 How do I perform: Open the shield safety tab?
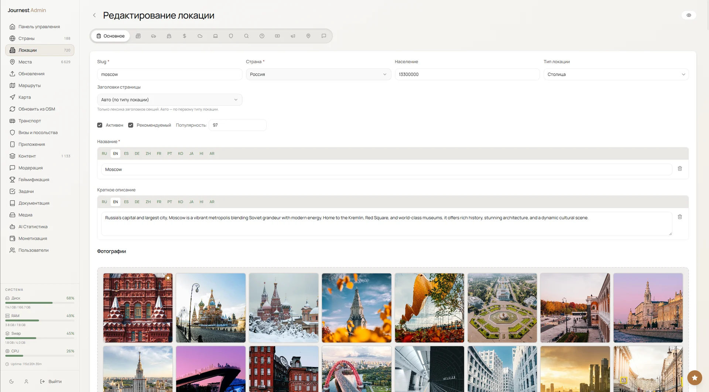[231, 36]
